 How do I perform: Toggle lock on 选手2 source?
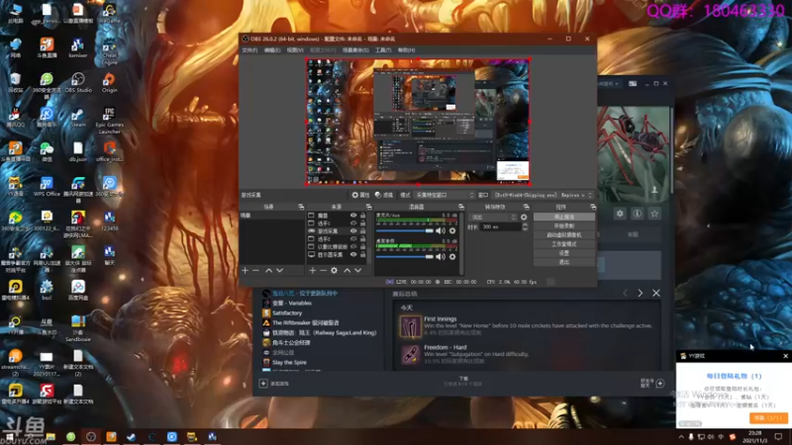362,239
